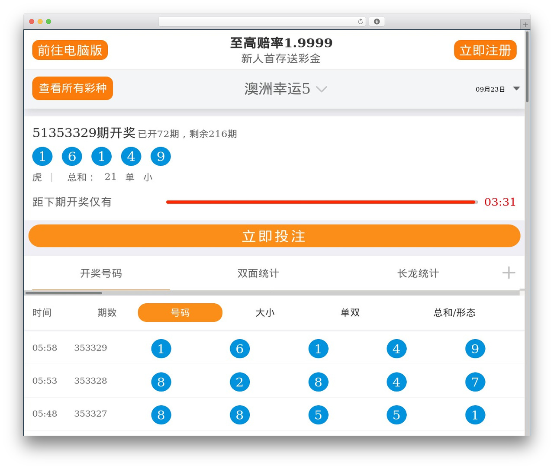Select the 大小 column filter
554x469 pixels.
click(x=265, y=313)
